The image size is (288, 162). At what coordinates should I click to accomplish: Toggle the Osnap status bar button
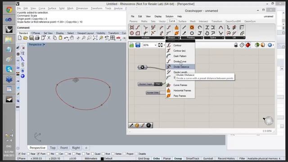[178, 158]
